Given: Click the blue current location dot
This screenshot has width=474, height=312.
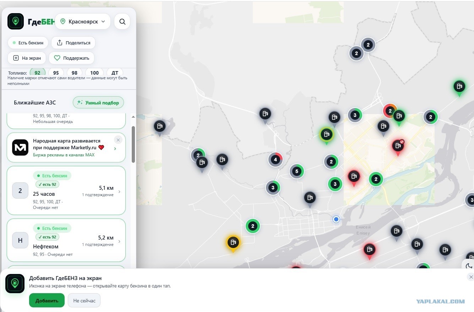Looking at the screenshot, I should [x=336, y=219].
